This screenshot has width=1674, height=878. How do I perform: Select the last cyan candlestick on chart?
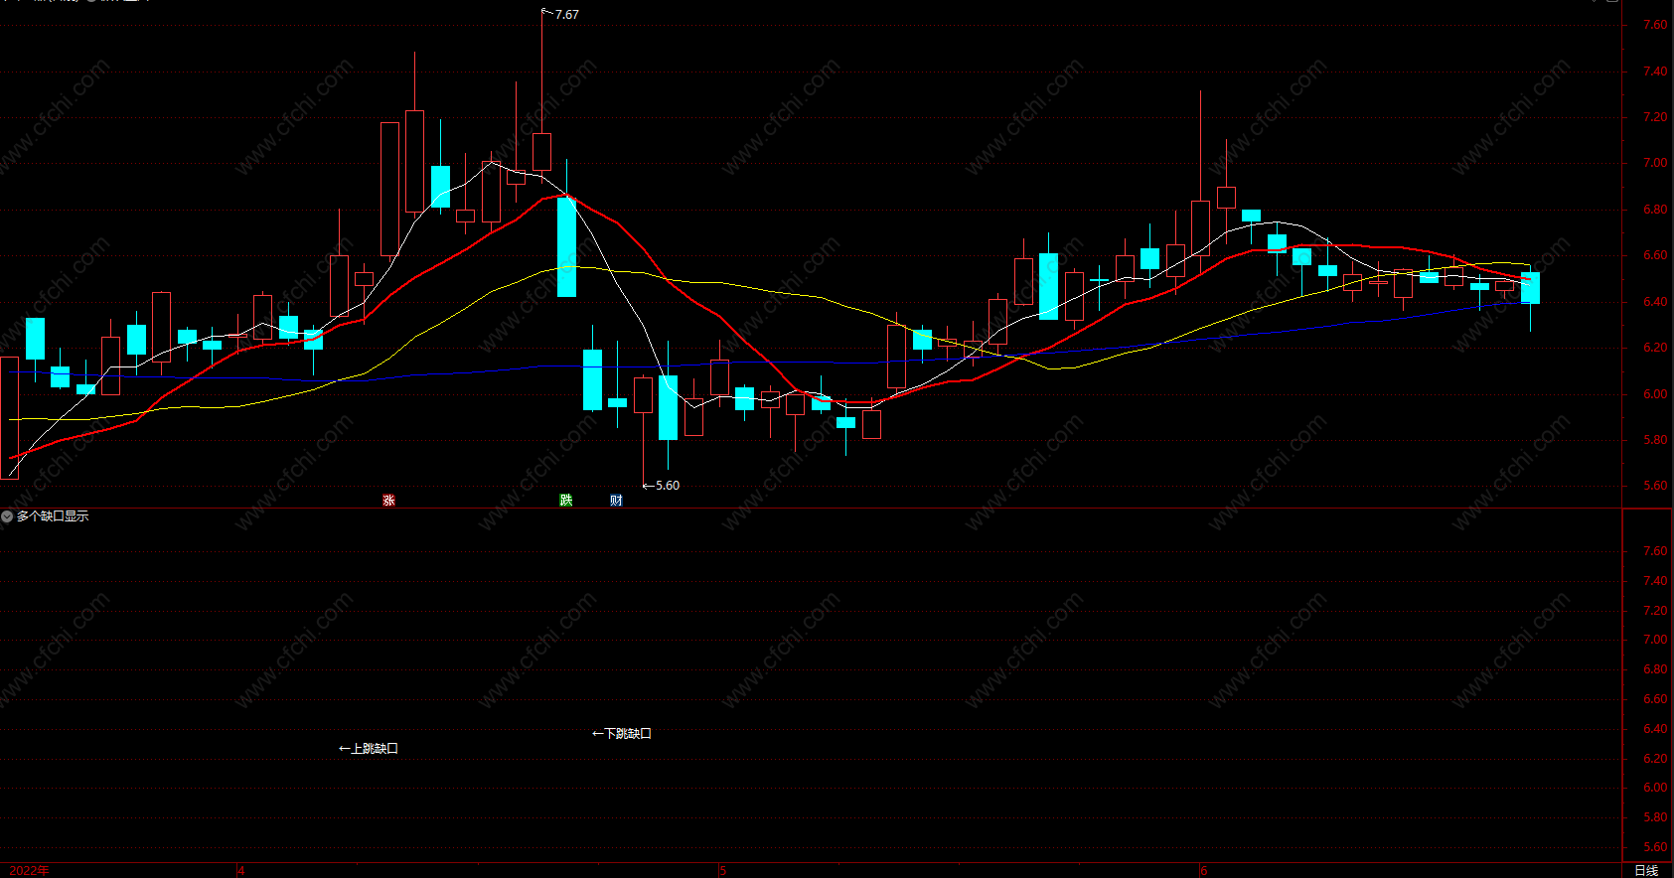pyautogui.click(x=1530, y=288)
